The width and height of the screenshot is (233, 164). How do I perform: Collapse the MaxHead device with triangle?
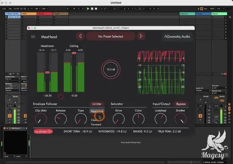click(7, 128)
